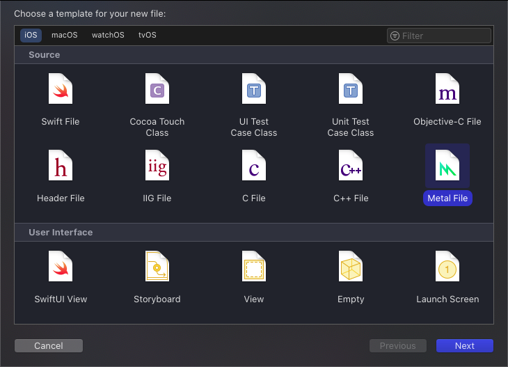Open the watchOS platform tab

(108, 35)
